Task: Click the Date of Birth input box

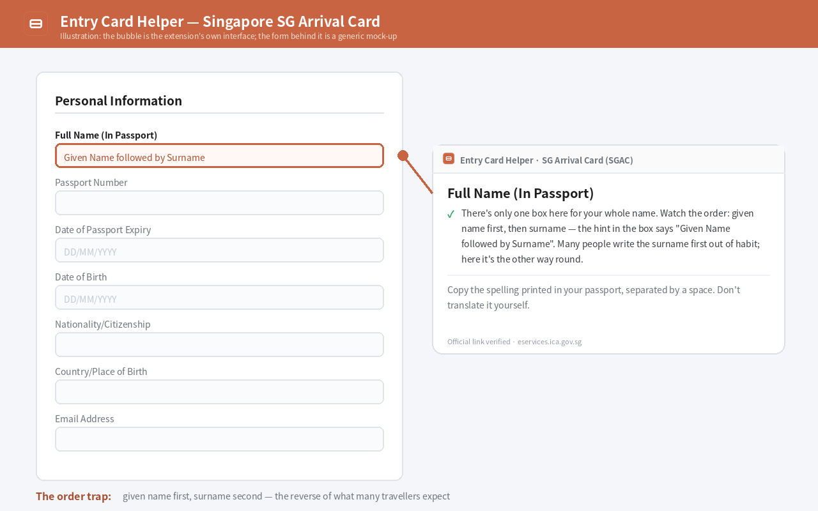Action: tap(219, 298)
